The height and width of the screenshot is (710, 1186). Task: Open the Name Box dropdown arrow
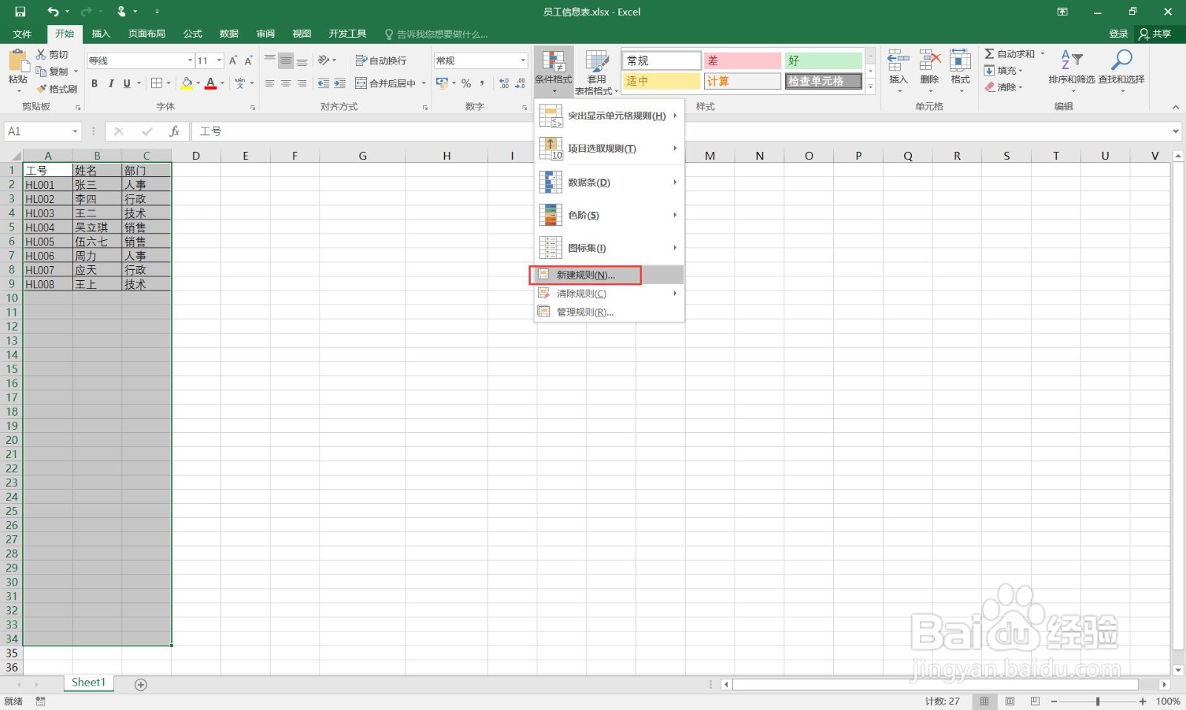pos(75,131)
